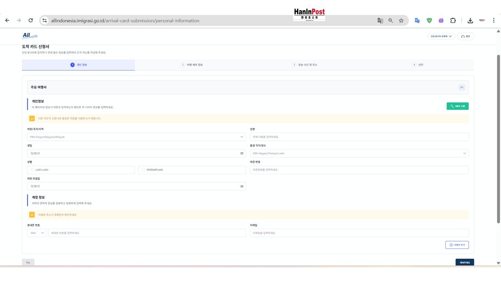Open calendar picker for passport expiry date
501x281 pixels.
click(x=241, y=186)
